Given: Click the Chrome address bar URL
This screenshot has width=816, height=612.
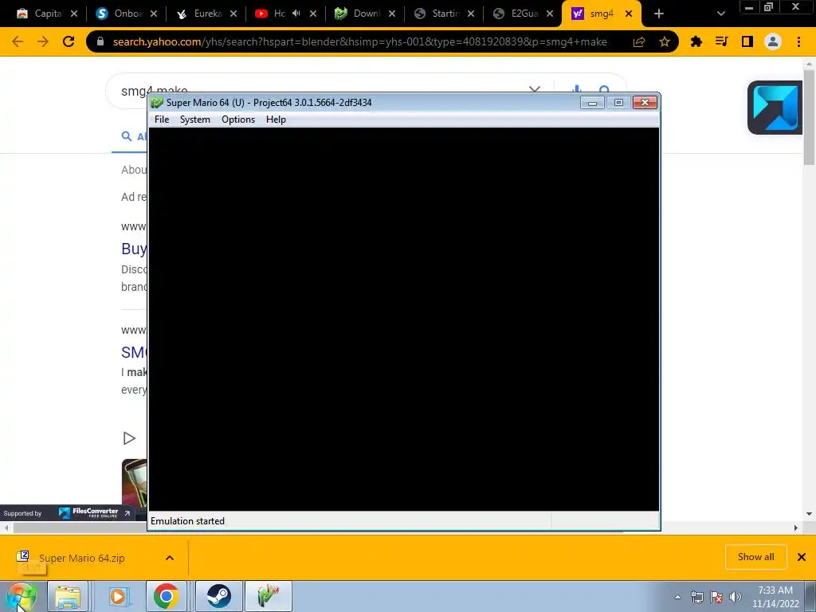Looking at the screenshot, I should click(359, 41).
